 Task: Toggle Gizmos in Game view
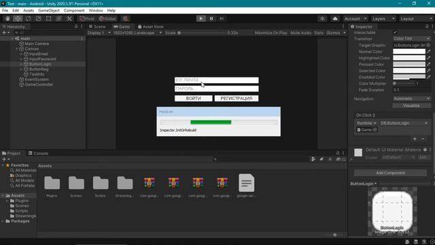click(333, 33)
